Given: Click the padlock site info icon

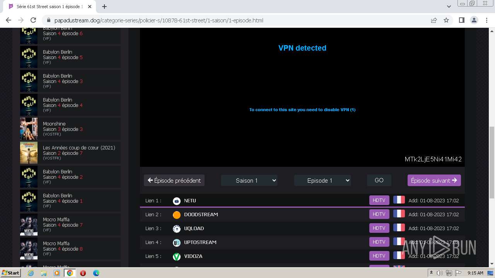Looking at the screenshot, I should [49, 20].
